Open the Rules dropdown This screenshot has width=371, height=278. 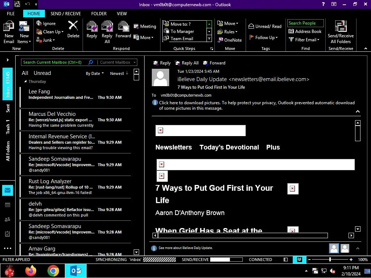pos(227,32)
